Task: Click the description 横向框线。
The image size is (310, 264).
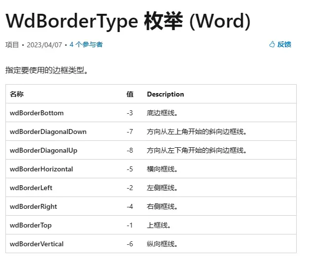Action: [x=162, y=169]
